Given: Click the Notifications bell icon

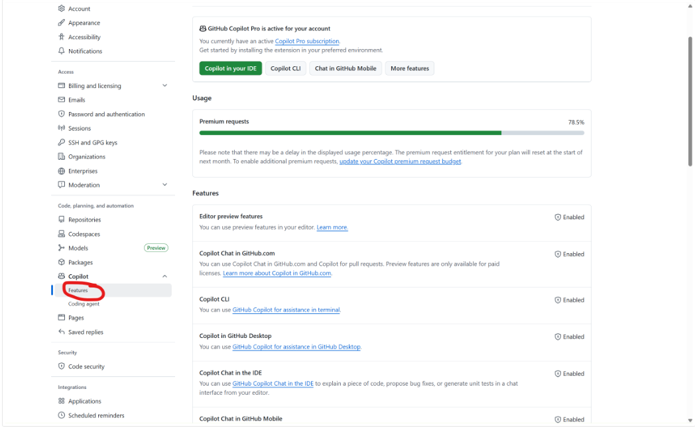Looking at the screenshot, I should [62, 51].
